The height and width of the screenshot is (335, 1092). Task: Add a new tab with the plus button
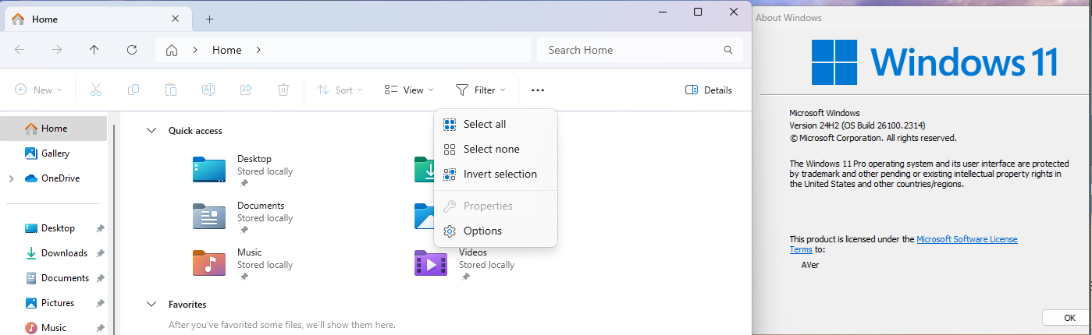click(x=209, y=19)
